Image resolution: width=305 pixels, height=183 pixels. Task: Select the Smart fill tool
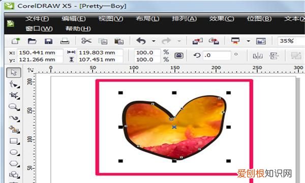(14, 129)
